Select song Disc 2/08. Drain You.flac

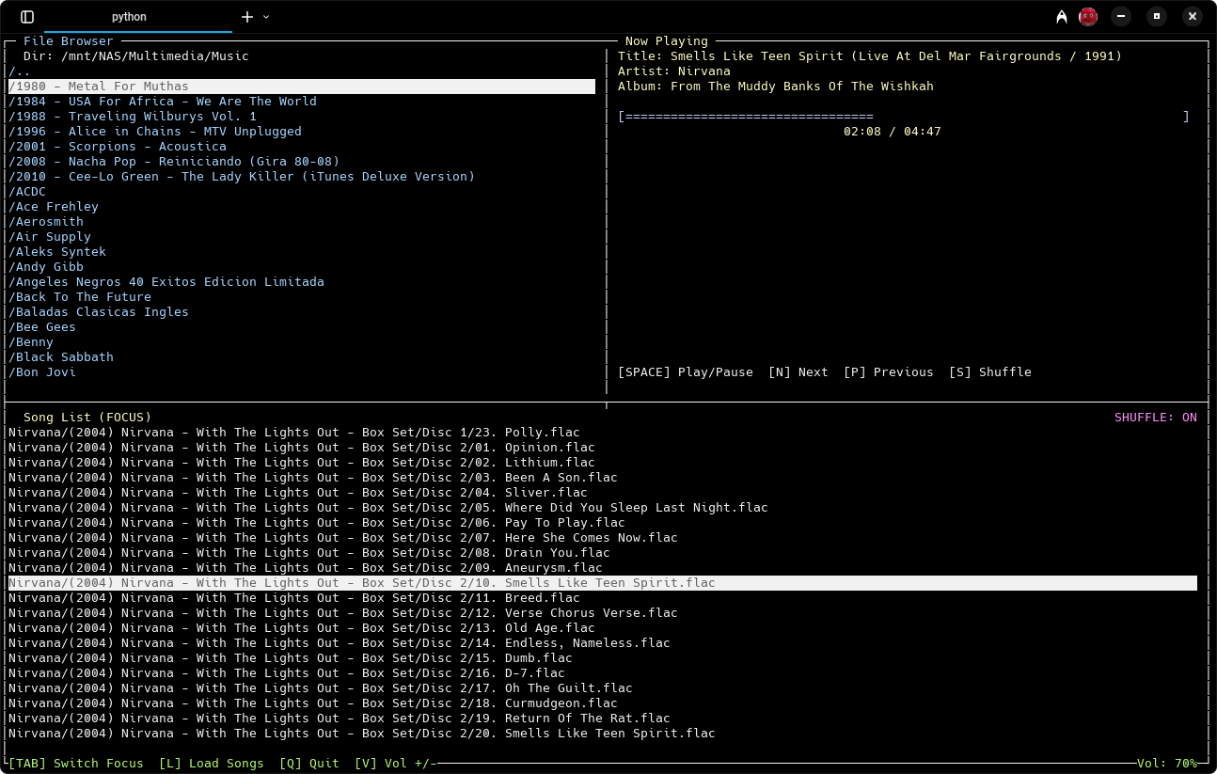[x=309, y=553]
